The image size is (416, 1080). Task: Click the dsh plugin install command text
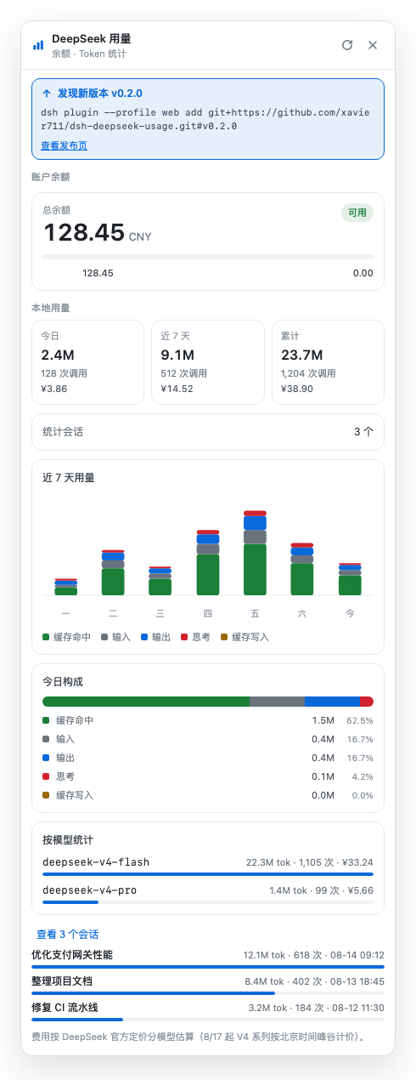pyautogui.click(x=207, y=119)
